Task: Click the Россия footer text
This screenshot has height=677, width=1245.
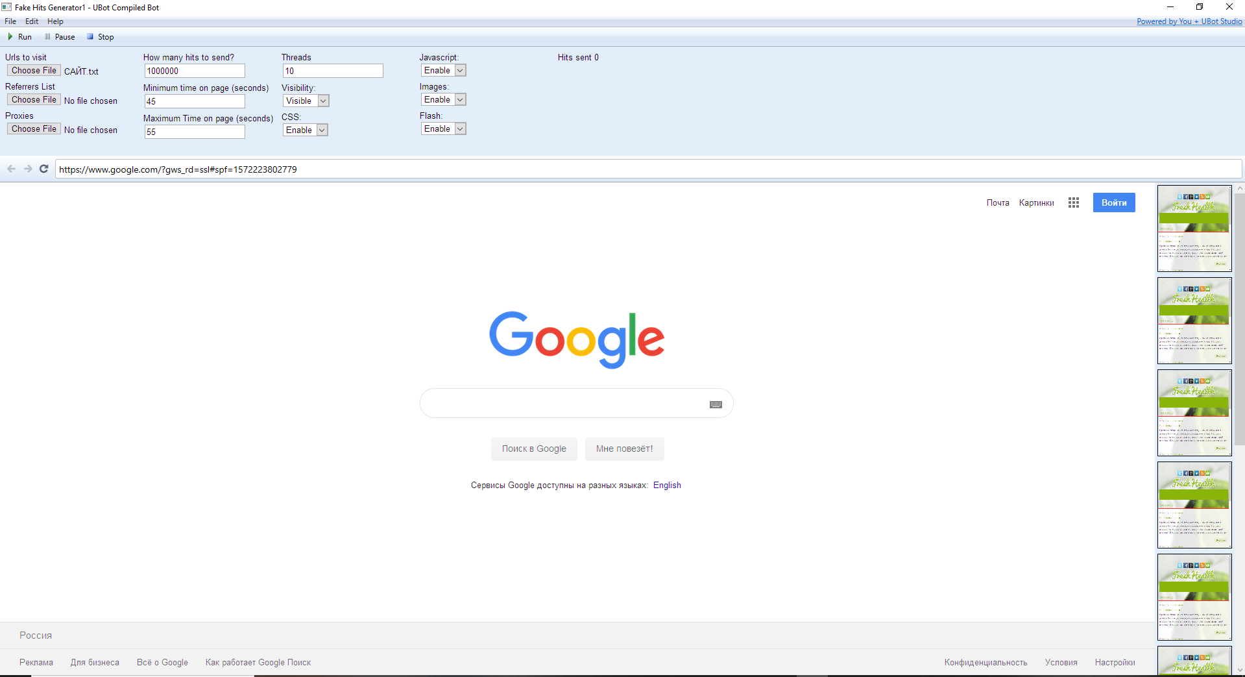Action: (36, 635)
